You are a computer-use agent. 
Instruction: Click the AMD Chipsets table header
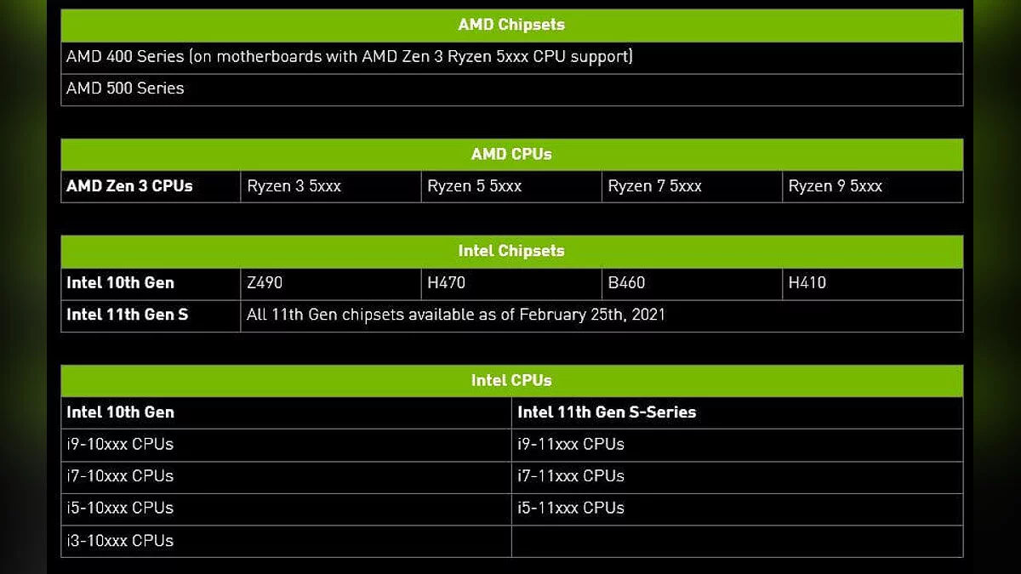click(x=511, y=25)
